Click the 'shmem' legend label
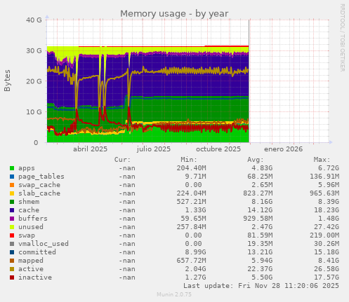Screen dimensions: 349x302 [x=29, y=202]
